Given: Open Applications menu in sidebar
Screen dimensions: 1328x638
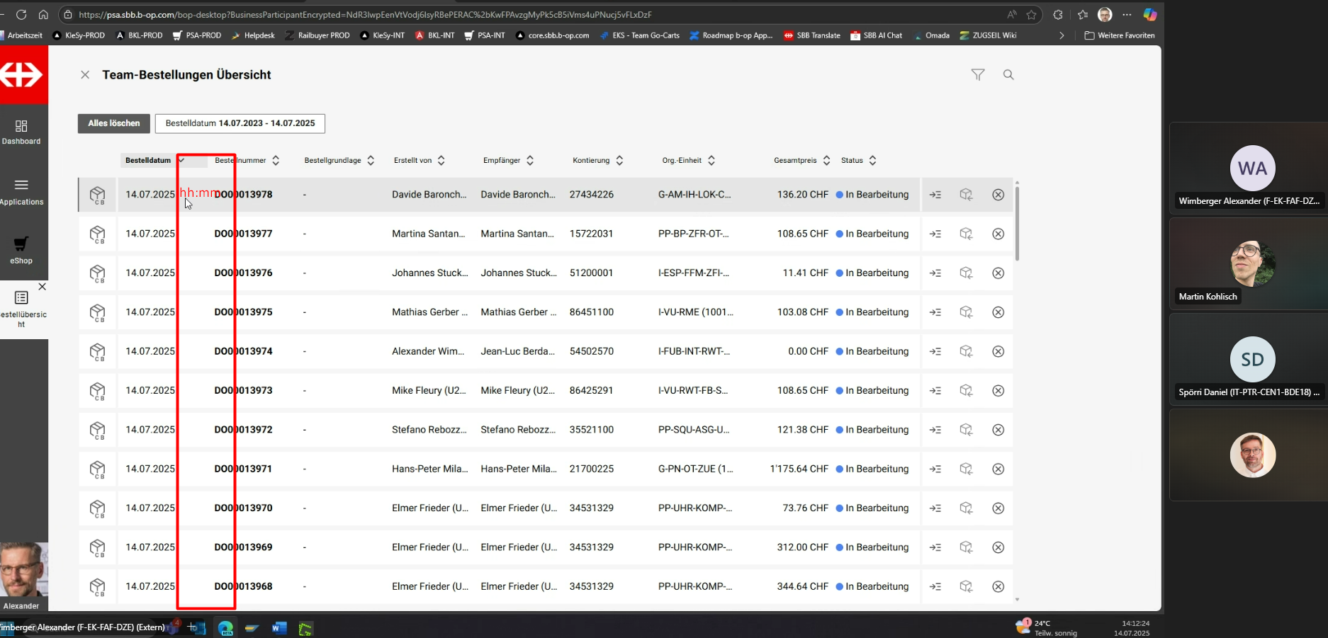Looking at the screenshot, I should point(21,191).
